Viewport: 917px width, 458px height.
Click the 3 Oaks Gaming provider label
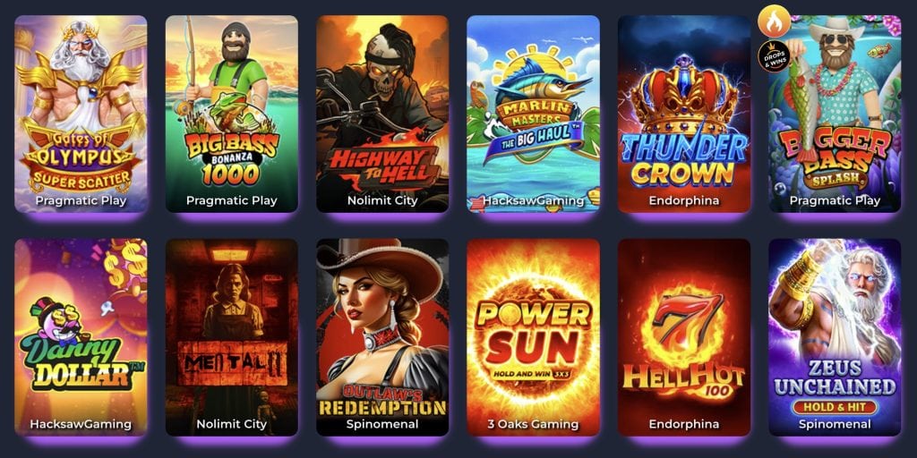[534, 424]
